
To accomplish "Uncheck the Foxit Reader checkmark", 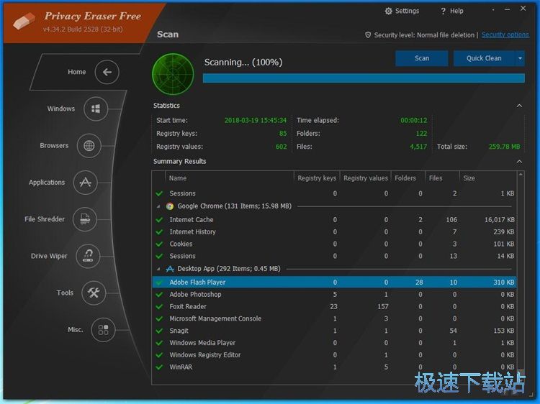I will [x=159, y=307].
